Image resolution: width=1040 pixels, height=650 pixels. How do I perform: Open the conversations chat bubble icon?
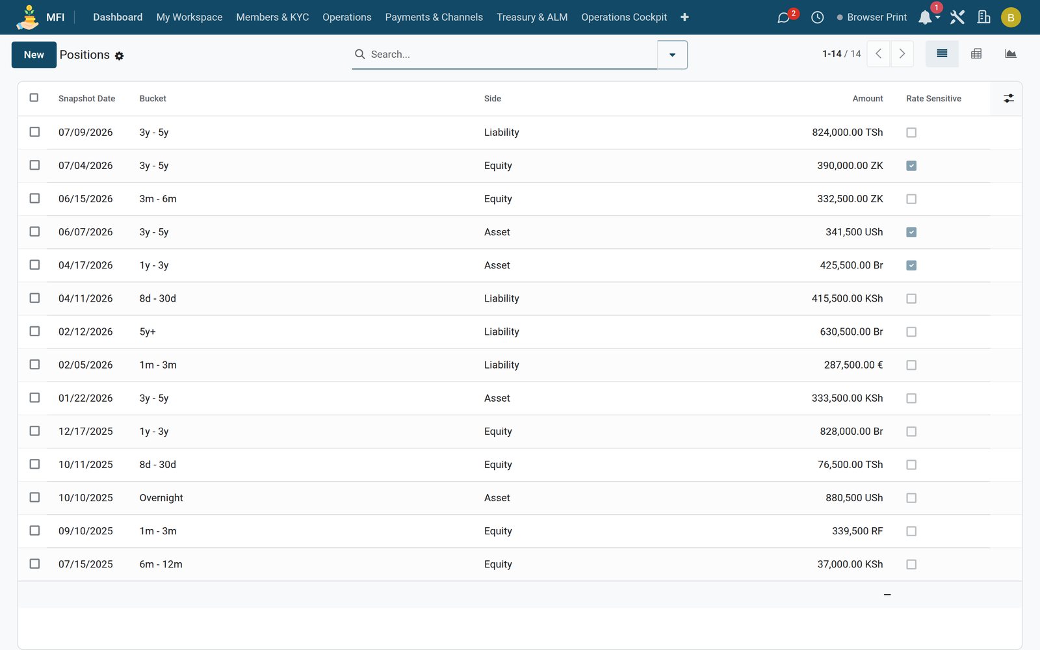coord(783,18)
